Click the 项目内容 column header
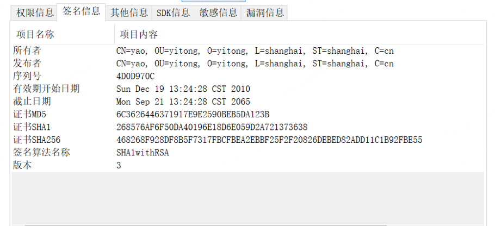Image resolution: width=495 pixels, height=226 pixels. 139,35
